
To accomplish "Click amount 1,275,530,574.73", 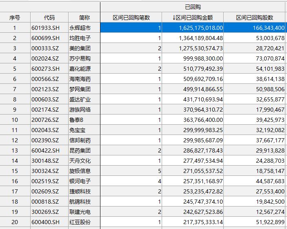I will click(201, 48).
